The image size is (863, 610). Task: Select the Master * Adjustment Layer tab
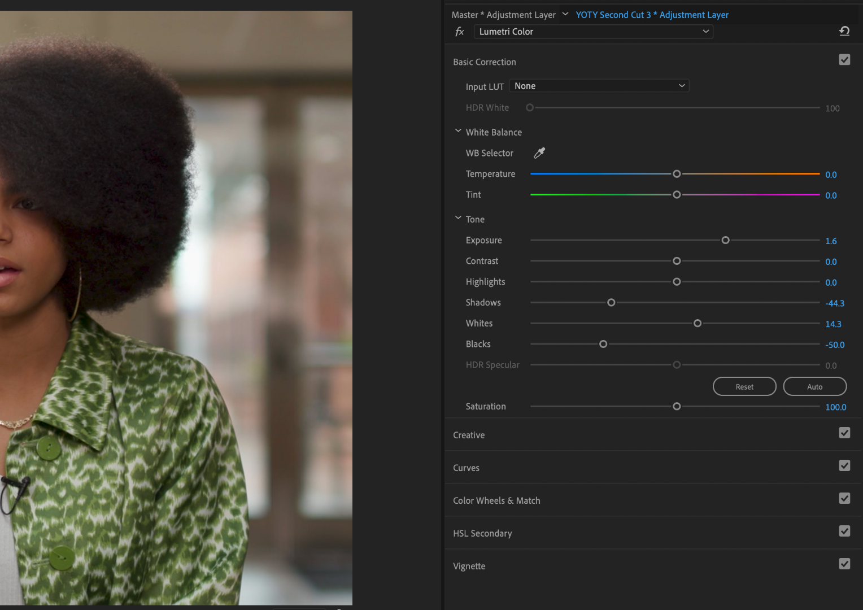tap(503, 15)
